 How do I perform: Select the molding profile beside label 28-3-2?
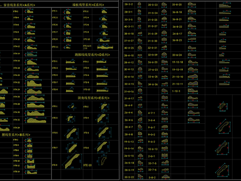click(x=139, y=5)
